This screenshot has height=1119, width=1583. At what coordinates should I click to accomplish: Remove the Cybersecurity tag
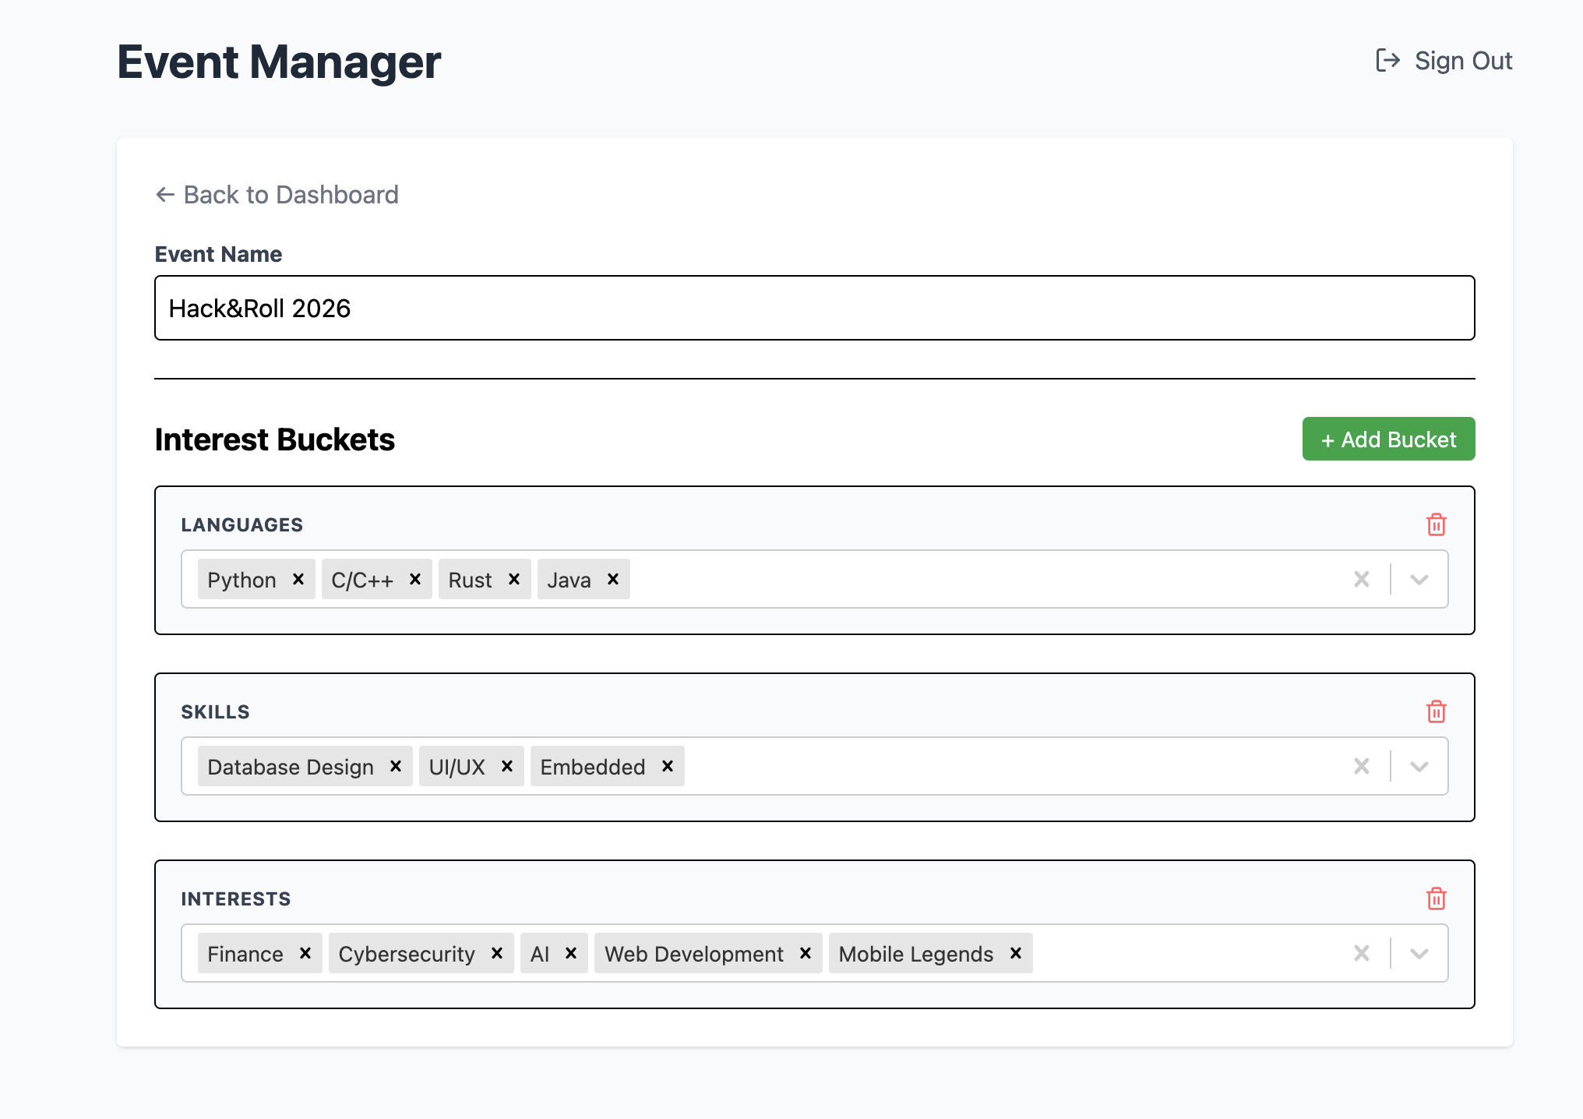pos(497,953)
